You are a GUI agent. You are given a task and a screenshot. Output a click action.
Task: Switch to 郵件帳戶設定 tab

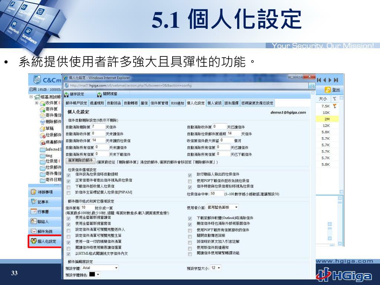pyautogui.click(x=76, y=103)
